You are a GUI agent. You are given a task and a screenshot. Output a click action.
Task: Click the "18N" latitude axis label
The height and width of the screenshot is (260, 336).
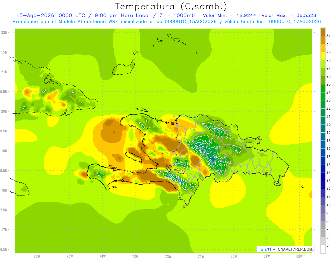click(x=4, y=190)
